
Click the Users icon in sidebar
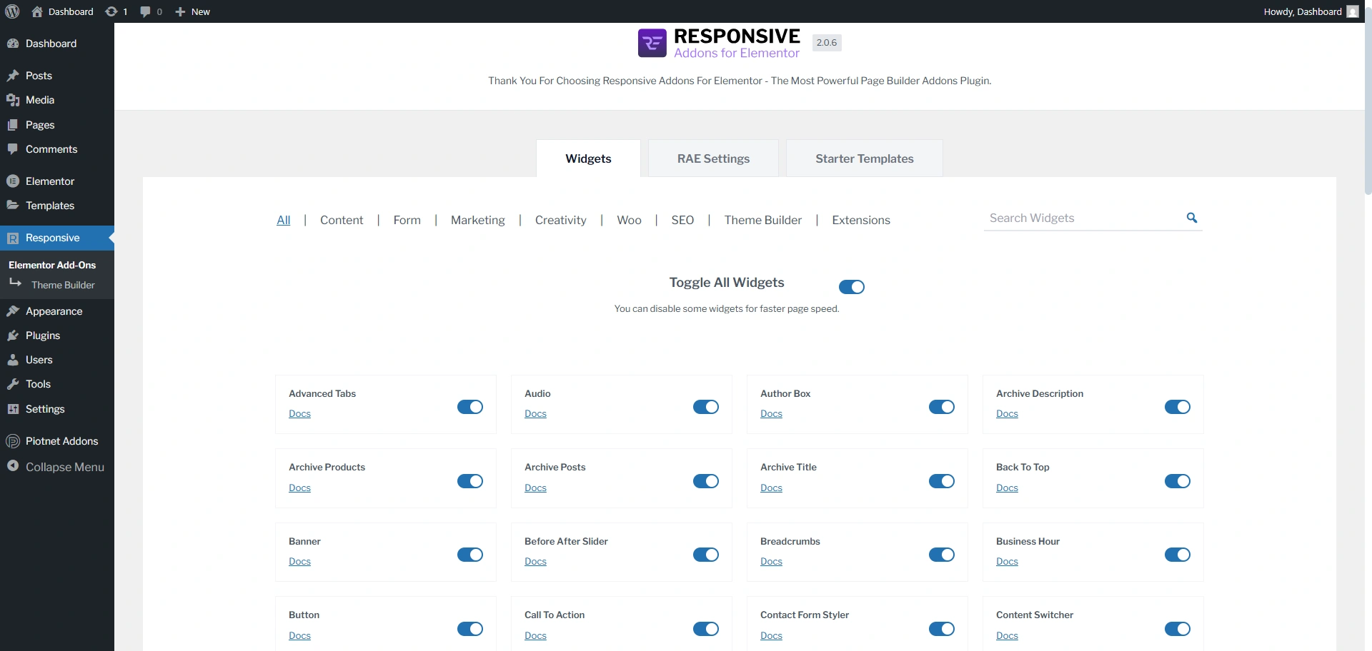[13, 360]
